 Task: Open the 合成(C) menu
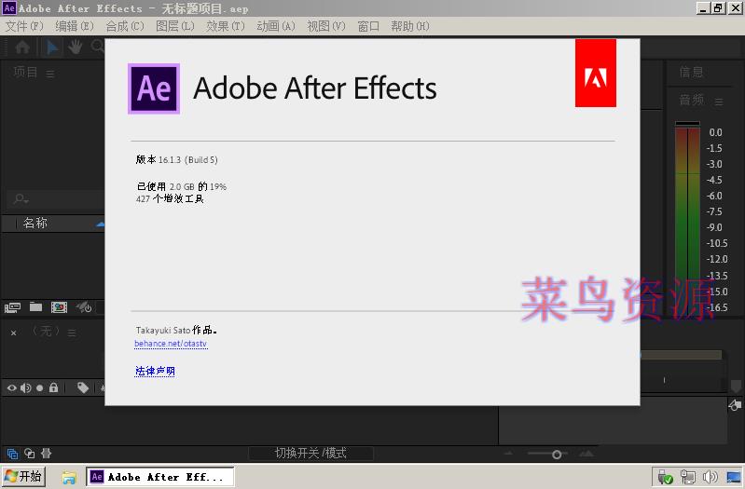125,26
